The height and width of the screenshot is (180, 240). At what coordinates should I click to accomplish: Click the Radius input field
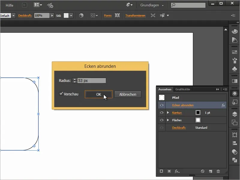pos(91,80)
